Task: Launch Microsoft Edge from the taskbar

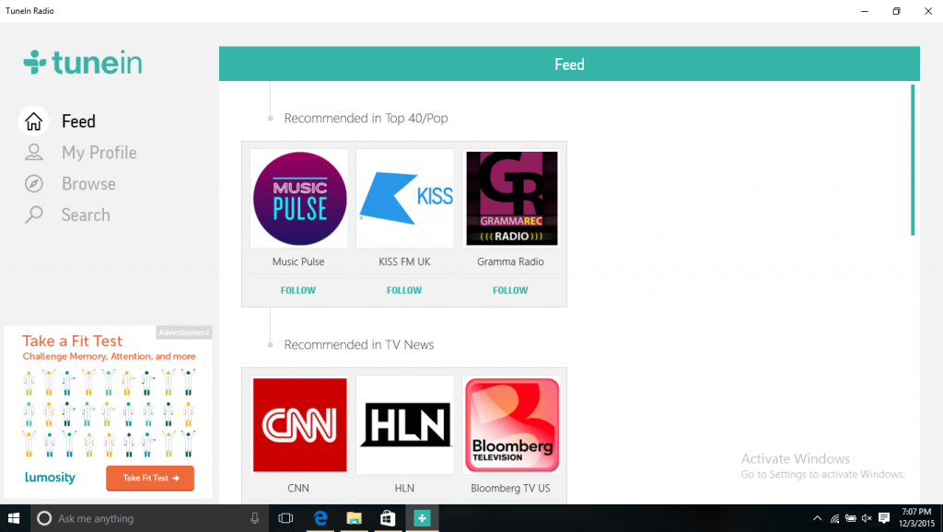Action: 320,518
